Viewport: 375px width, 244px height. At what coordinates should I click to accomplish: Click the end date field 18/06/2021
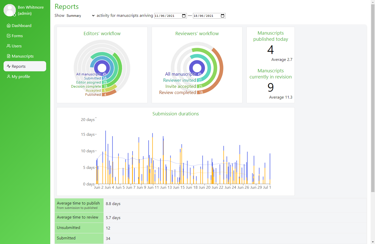point(209,16)
